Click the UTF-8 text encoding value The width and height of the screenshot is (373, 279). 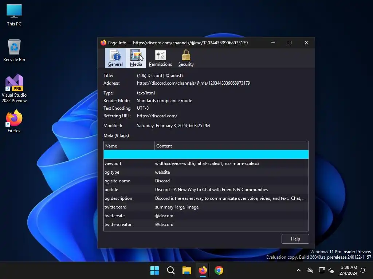click(143, 108)
